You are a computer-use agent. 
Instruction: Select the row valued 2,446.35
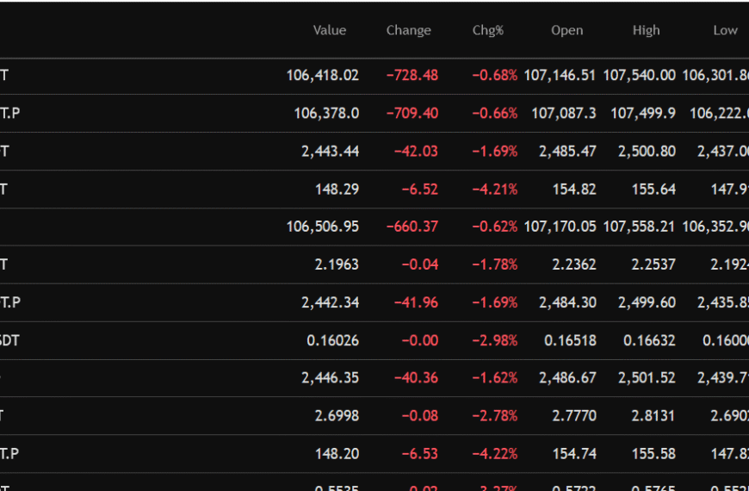(x=330, y=378)
